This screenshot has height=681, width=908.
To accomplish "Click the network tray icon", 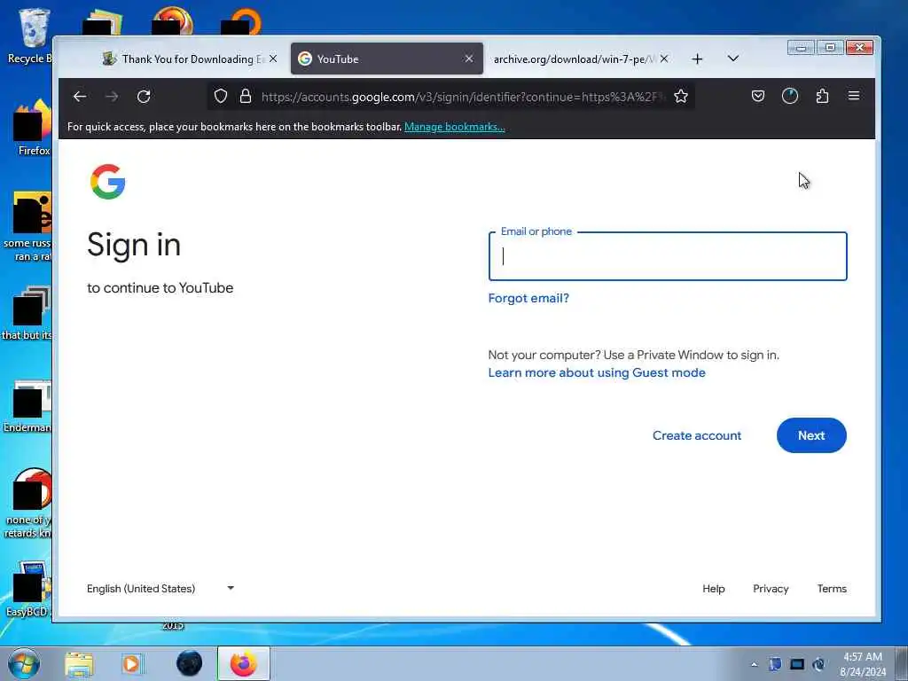I will [797, 664].
